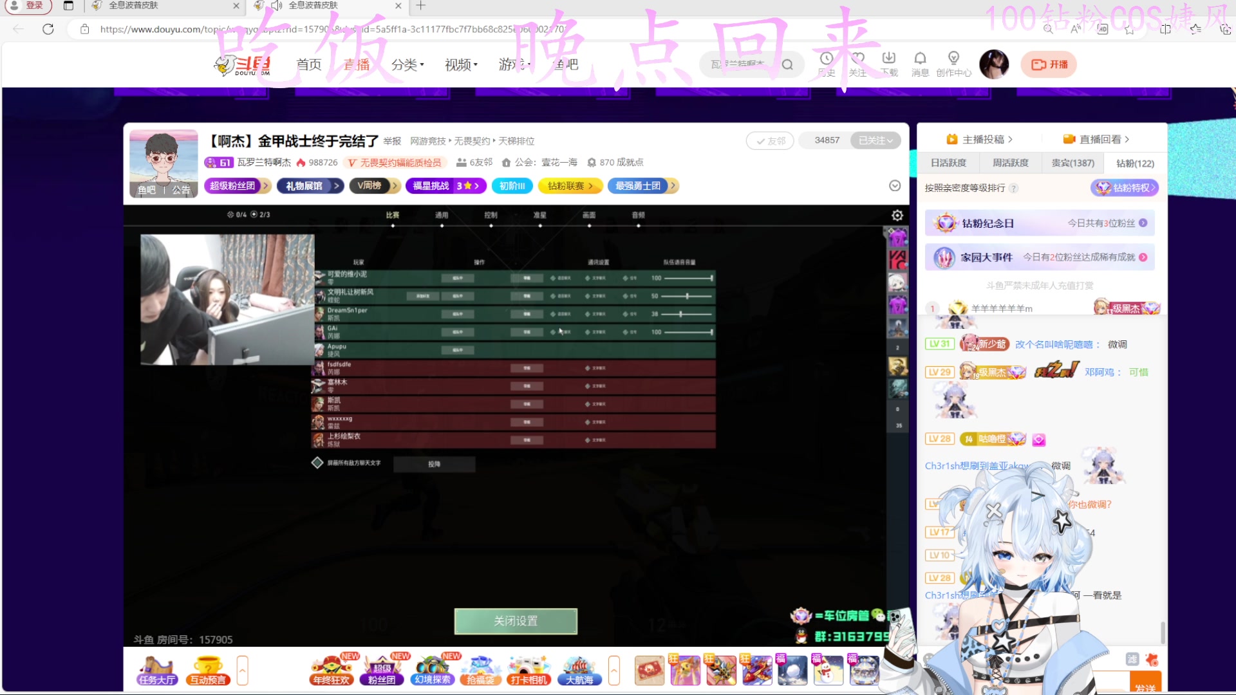Switch to the 周活跃度 tab
The width and height of the screenshot is (1236, 695).
(1010, 163)
